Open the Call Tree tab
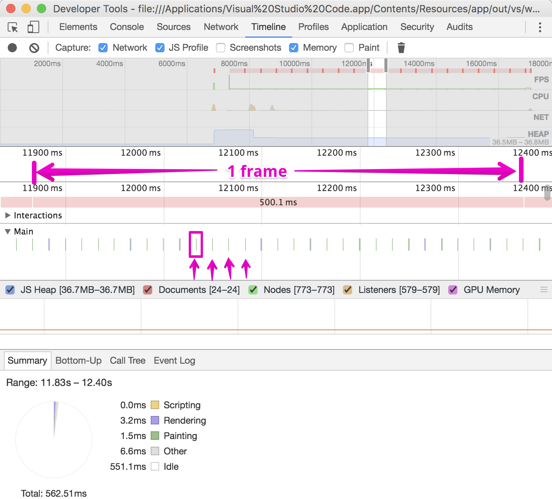 point(128,361)
